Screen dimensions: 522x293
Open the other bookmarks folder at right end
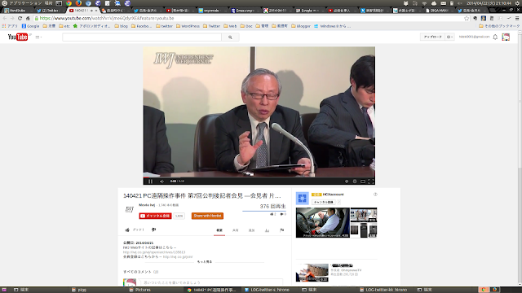pyautogui.click(x=498, y=26)
